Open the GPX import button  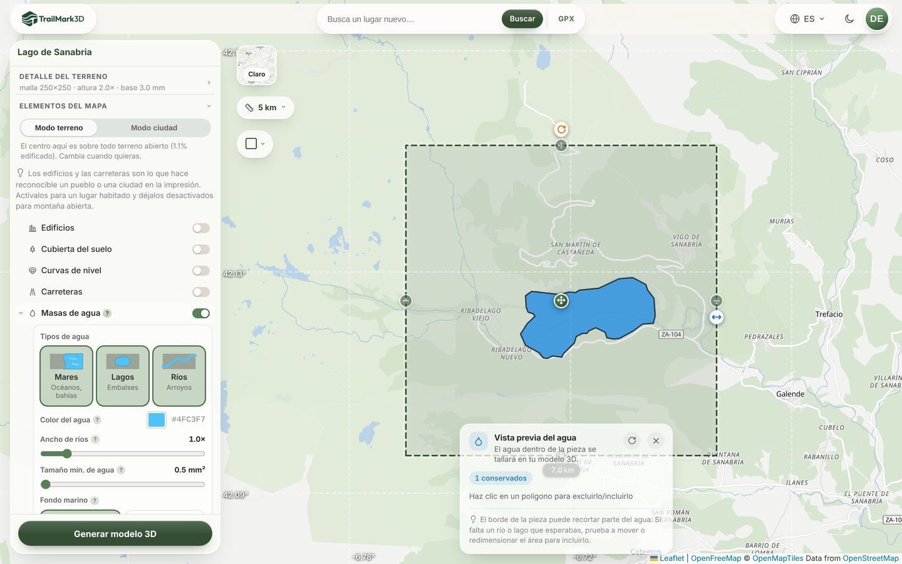[566, 19]
